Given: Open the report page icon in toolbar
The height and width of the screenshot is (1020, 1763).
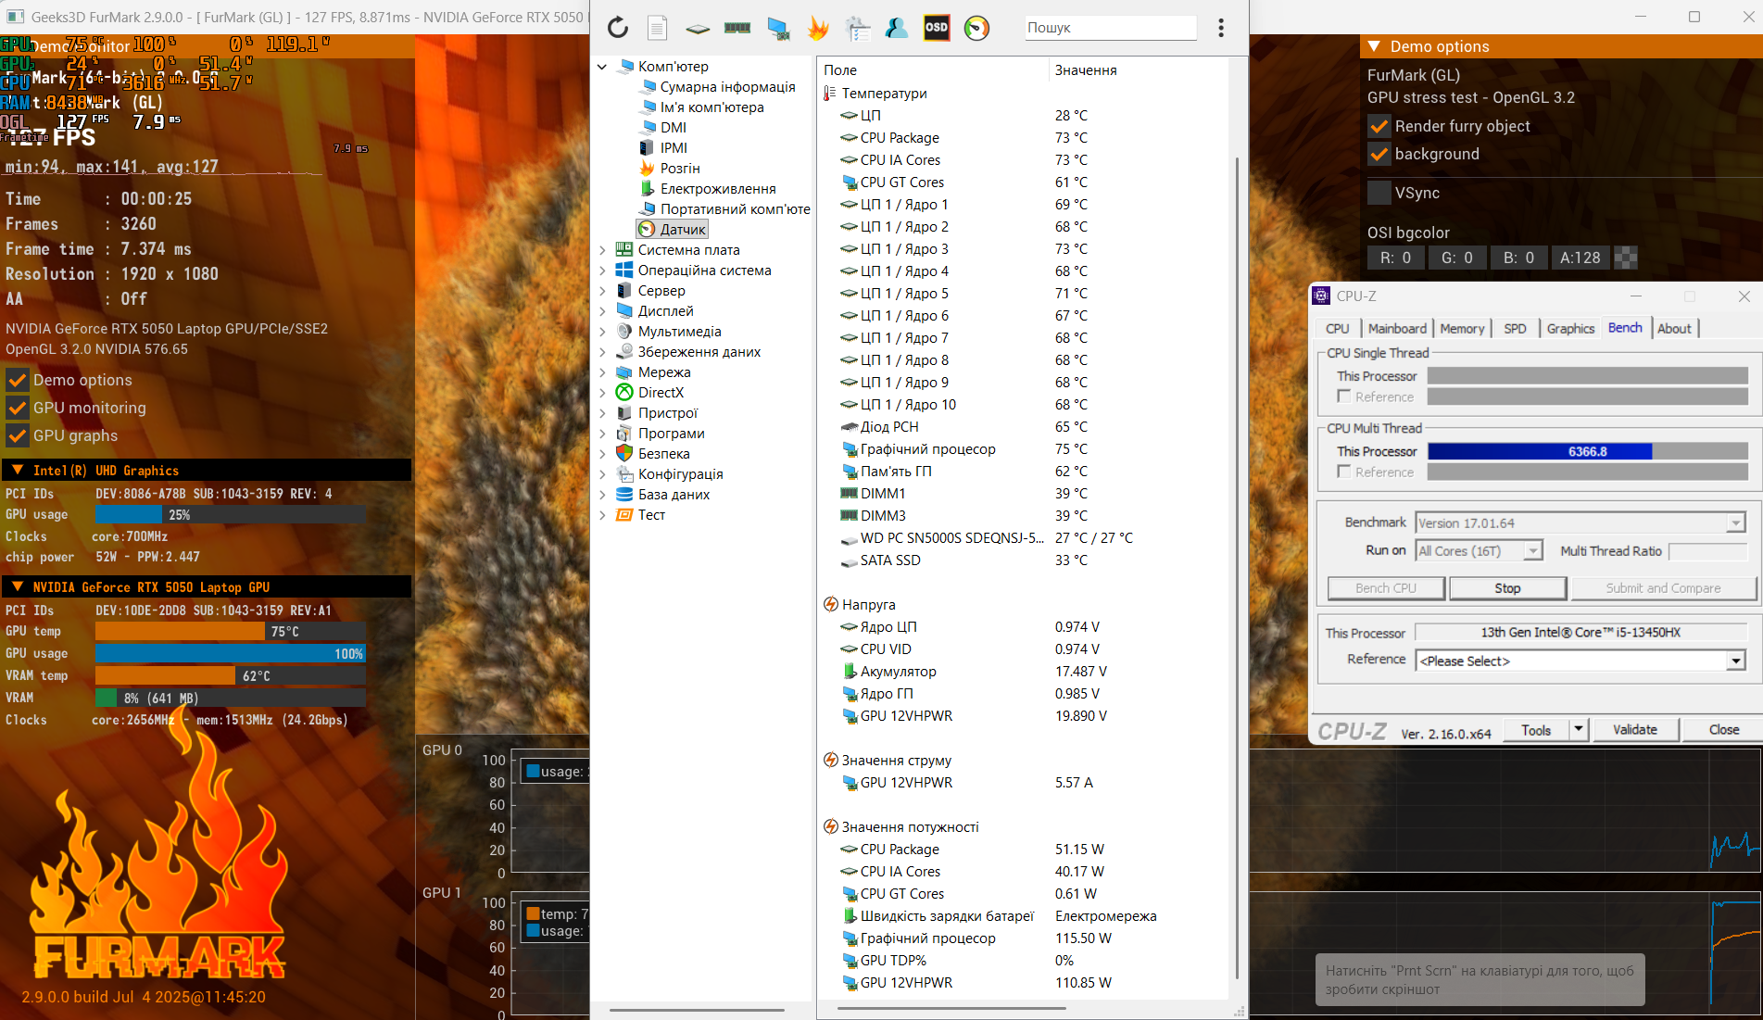Looking at the screenshot, I should pos(657,28).
